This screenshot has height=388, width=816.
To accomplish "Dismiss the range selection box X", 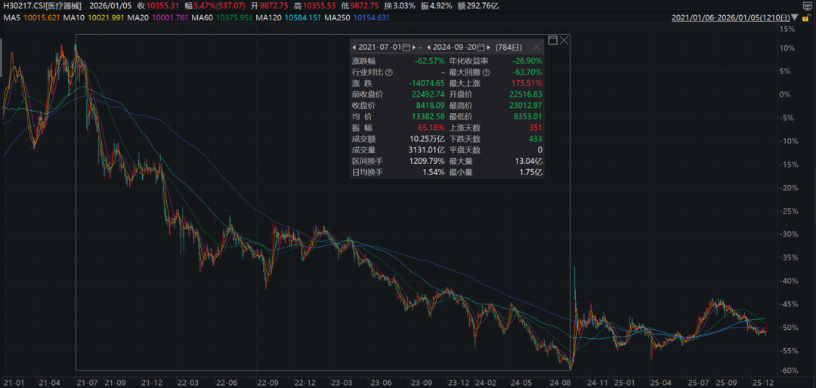I will (564, 39).
